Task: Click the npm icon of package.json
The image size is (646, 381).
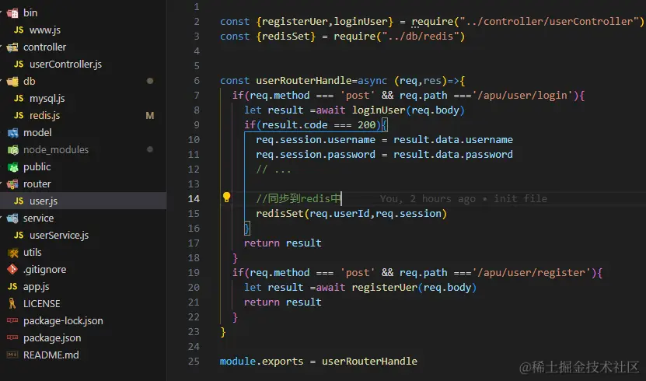Action: click(x=12, y=337)
